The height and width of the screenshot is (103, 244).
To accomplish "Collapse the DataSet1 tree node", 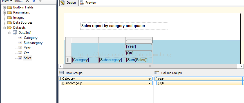I will [10, 33].
